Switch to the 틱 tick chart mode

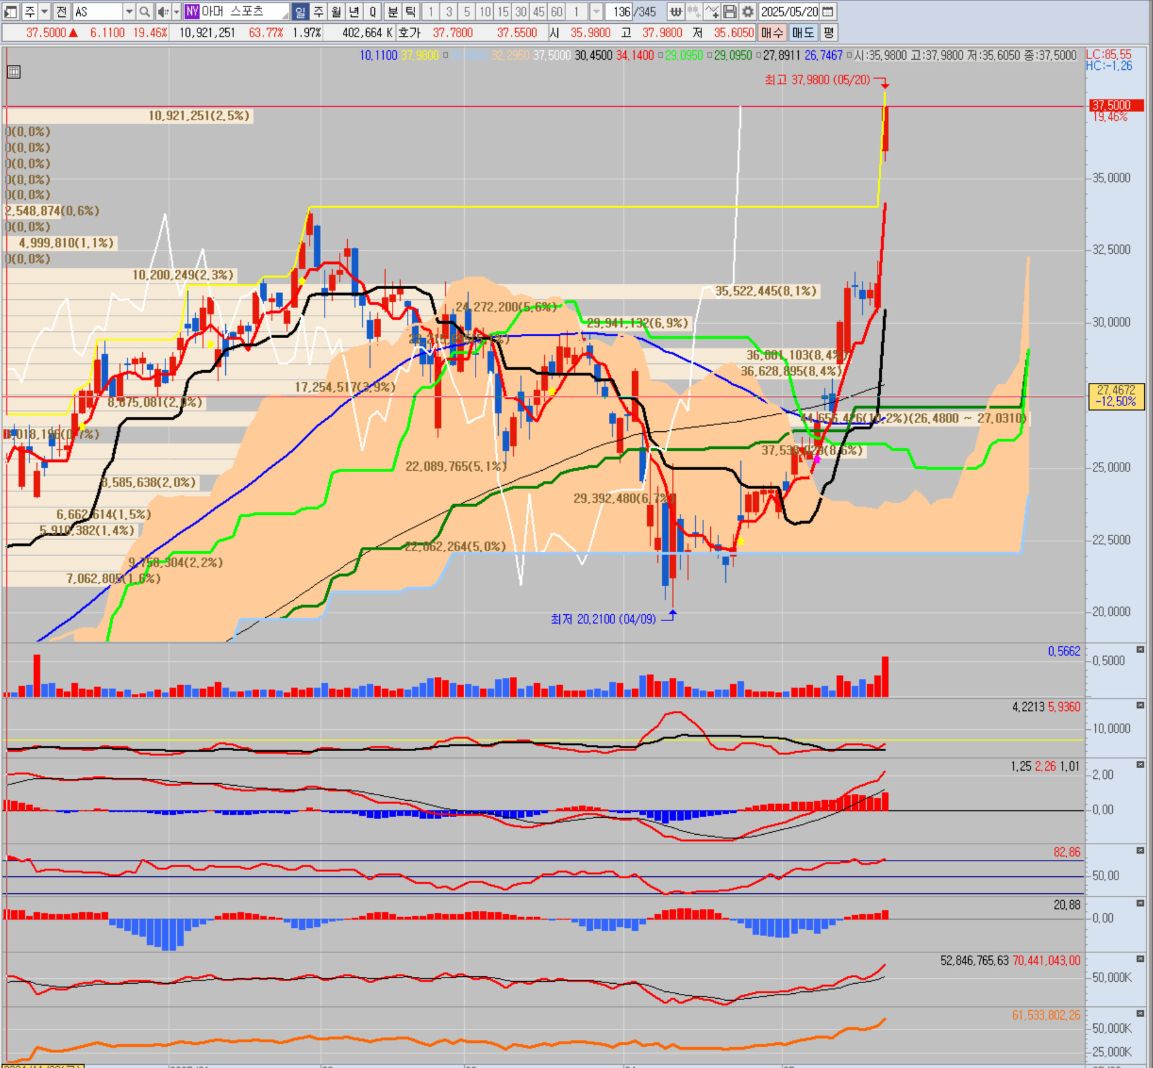click(x=410, y=11)
